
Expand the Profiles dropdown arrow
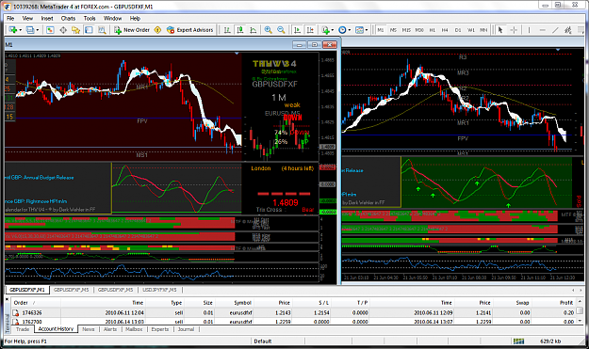click(38, 30)
